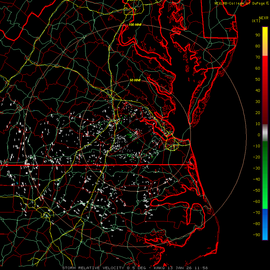This screenshot has width=270, height=270.
Task: Select the "70" value on velocity scale
Action: tap(258, 57)
